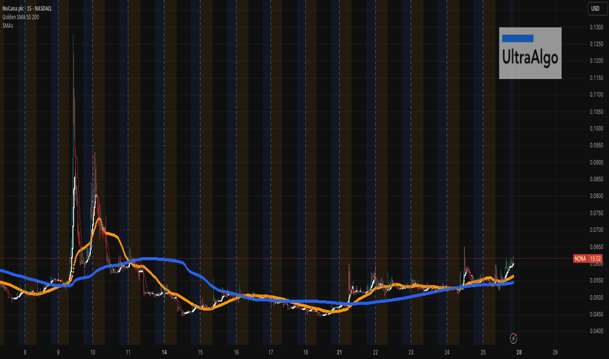Click the 0.1000 price axis label
609x359 pixels.
click(x=596, y=129)
